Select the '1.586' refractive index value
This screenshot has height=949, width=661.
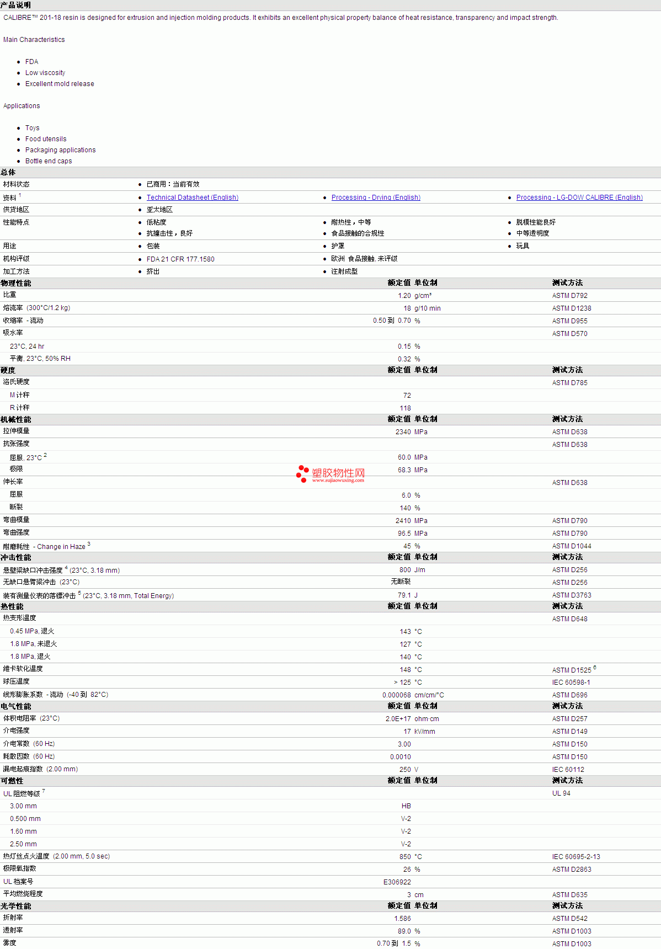pyautogui.click(x=403, y=919)
